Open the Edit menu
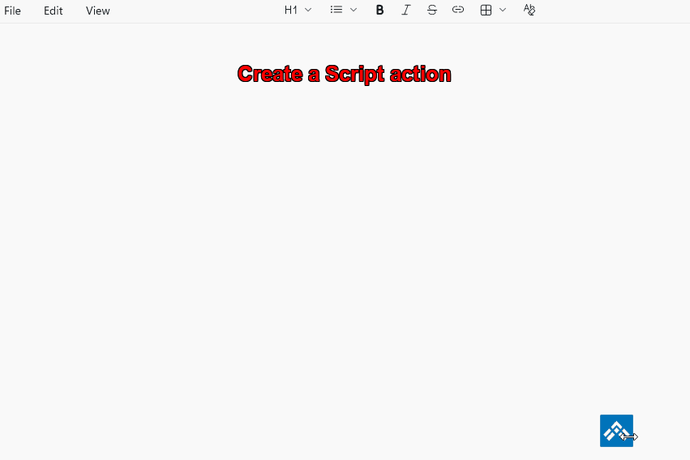This screenshot has height=460, width=690. 54,11
